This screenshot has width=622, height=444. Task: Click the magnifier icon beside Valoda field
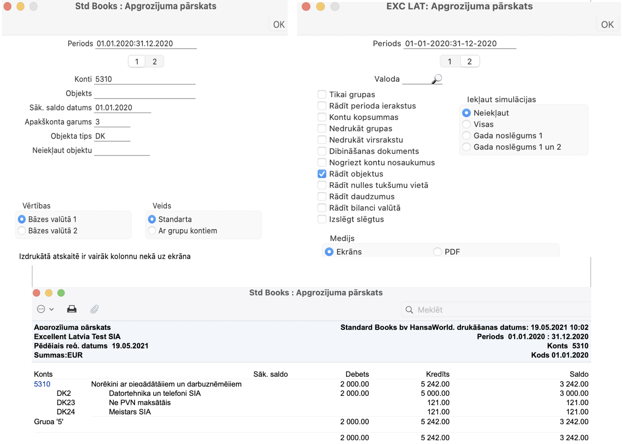tap(437, 79)
